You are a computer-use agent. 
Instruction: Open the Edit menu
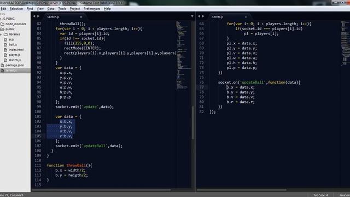coord(3,9)
